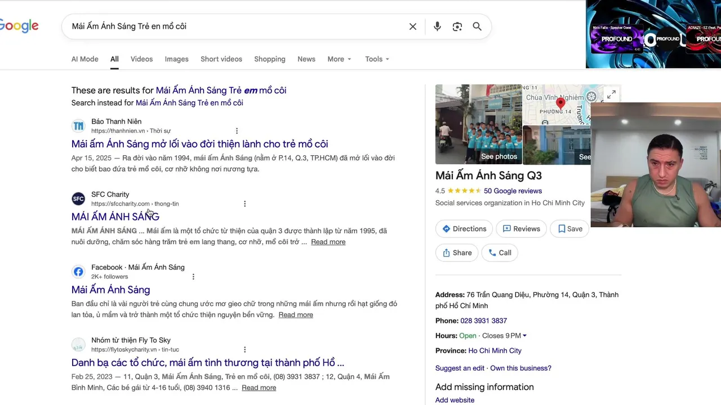Switch to Videos tab
The height and width of the screenshot is (405, 721).
(141, 59)
